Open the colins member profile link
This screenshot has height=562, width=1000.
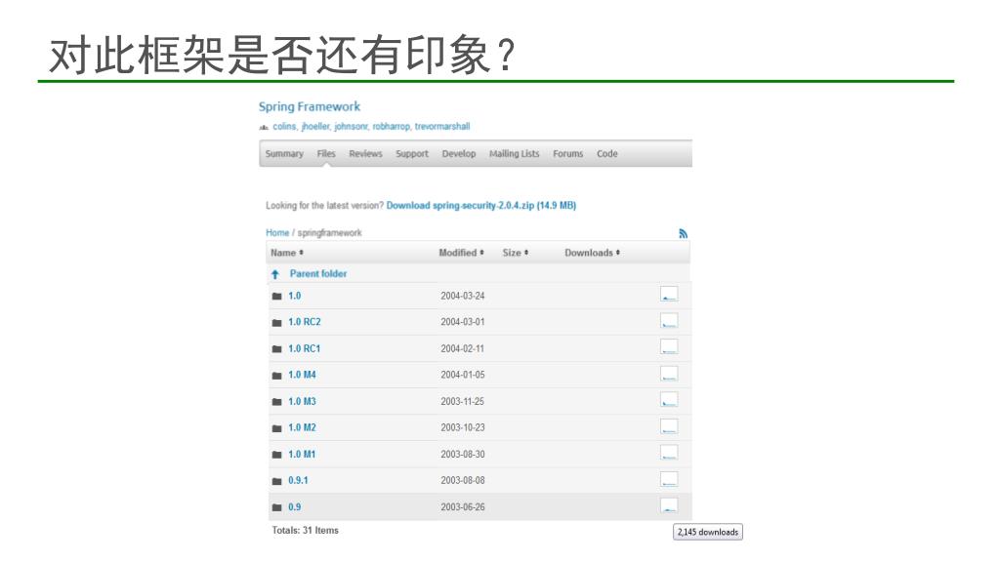[284, 127]
